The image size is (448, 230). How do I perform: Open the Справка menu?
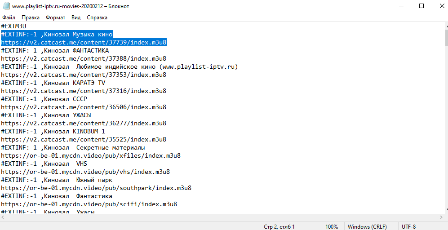tap(97, 18)
